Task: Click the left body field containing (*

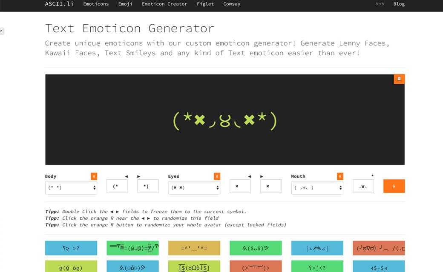Action: [117, 186]
